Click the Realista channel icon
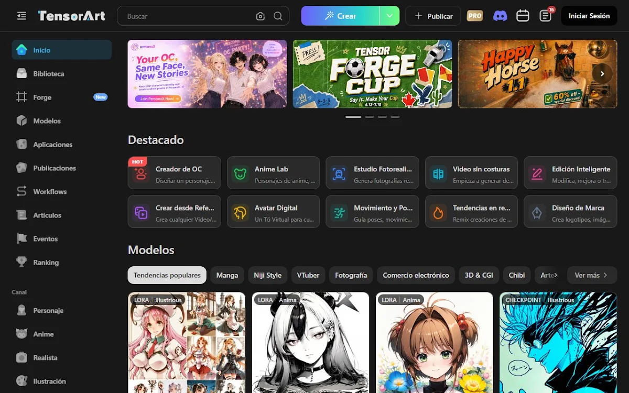629x393 pixels. point(21,357)
